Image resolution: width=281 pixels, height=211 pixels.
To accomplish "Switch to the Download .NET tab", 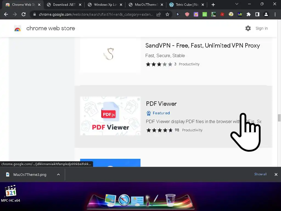I will click(x=64, y=5).
